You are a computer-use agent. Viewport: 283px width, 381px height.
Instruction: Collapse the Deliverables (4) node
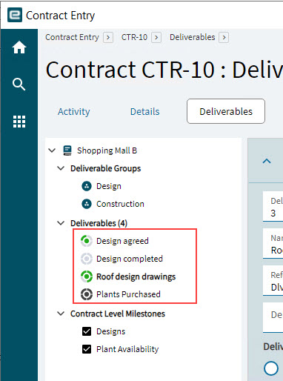pos(61,223)
